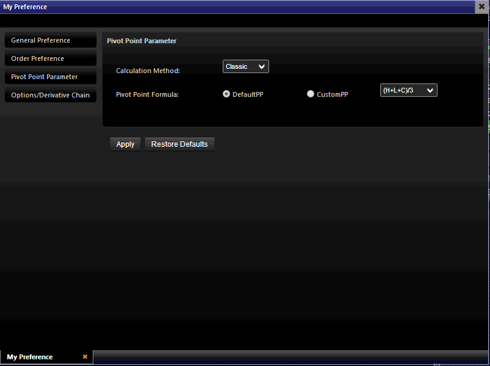This screenshot has height=366, width=490.
Task: Close the My Preference bottom tab
Action: pos(85,357)
